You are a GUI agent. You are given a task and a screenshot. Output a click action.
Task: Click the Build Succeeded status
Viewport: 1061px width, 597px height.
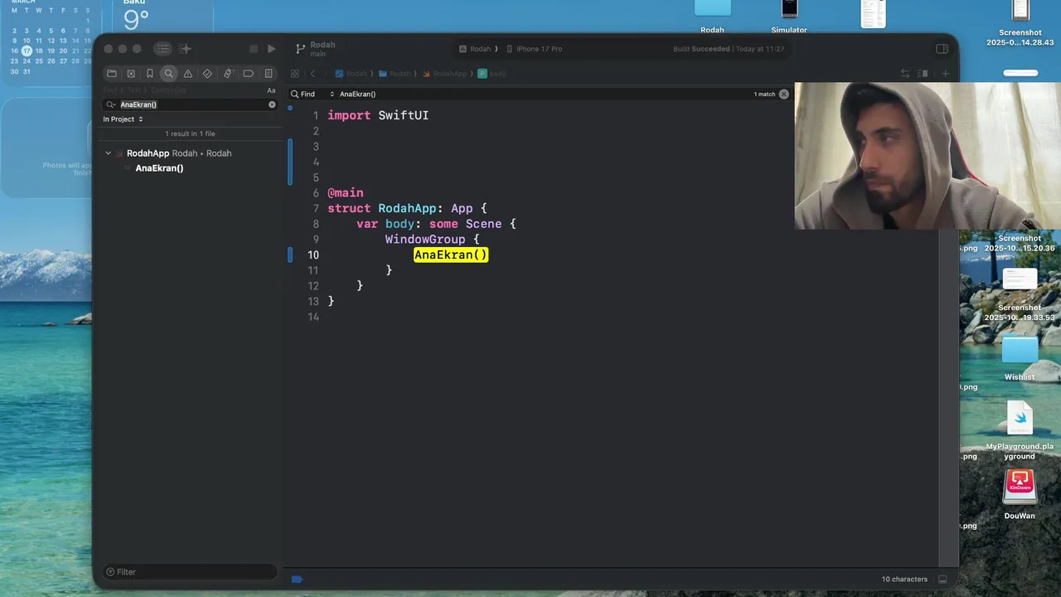point(701,49)
